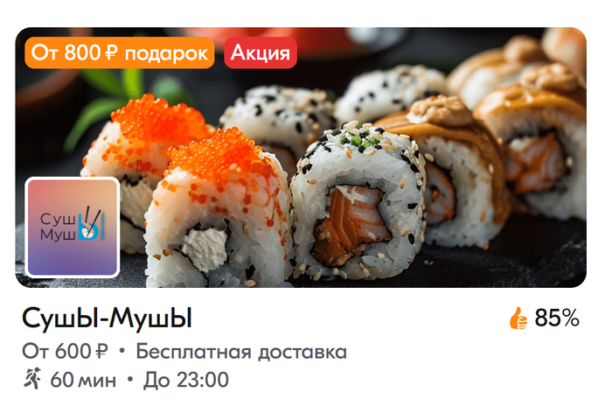Click the "Суш Муш" text in logo
Viewport: 612px width, 413px height.
(x=59, y=227)
